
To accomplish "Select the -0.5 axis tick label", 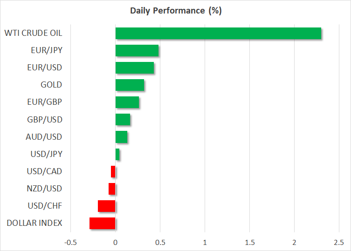I will [x=70, y=242].
